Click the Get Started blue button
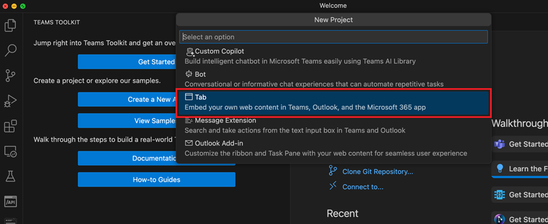548x224 pixels. (127, 62)
